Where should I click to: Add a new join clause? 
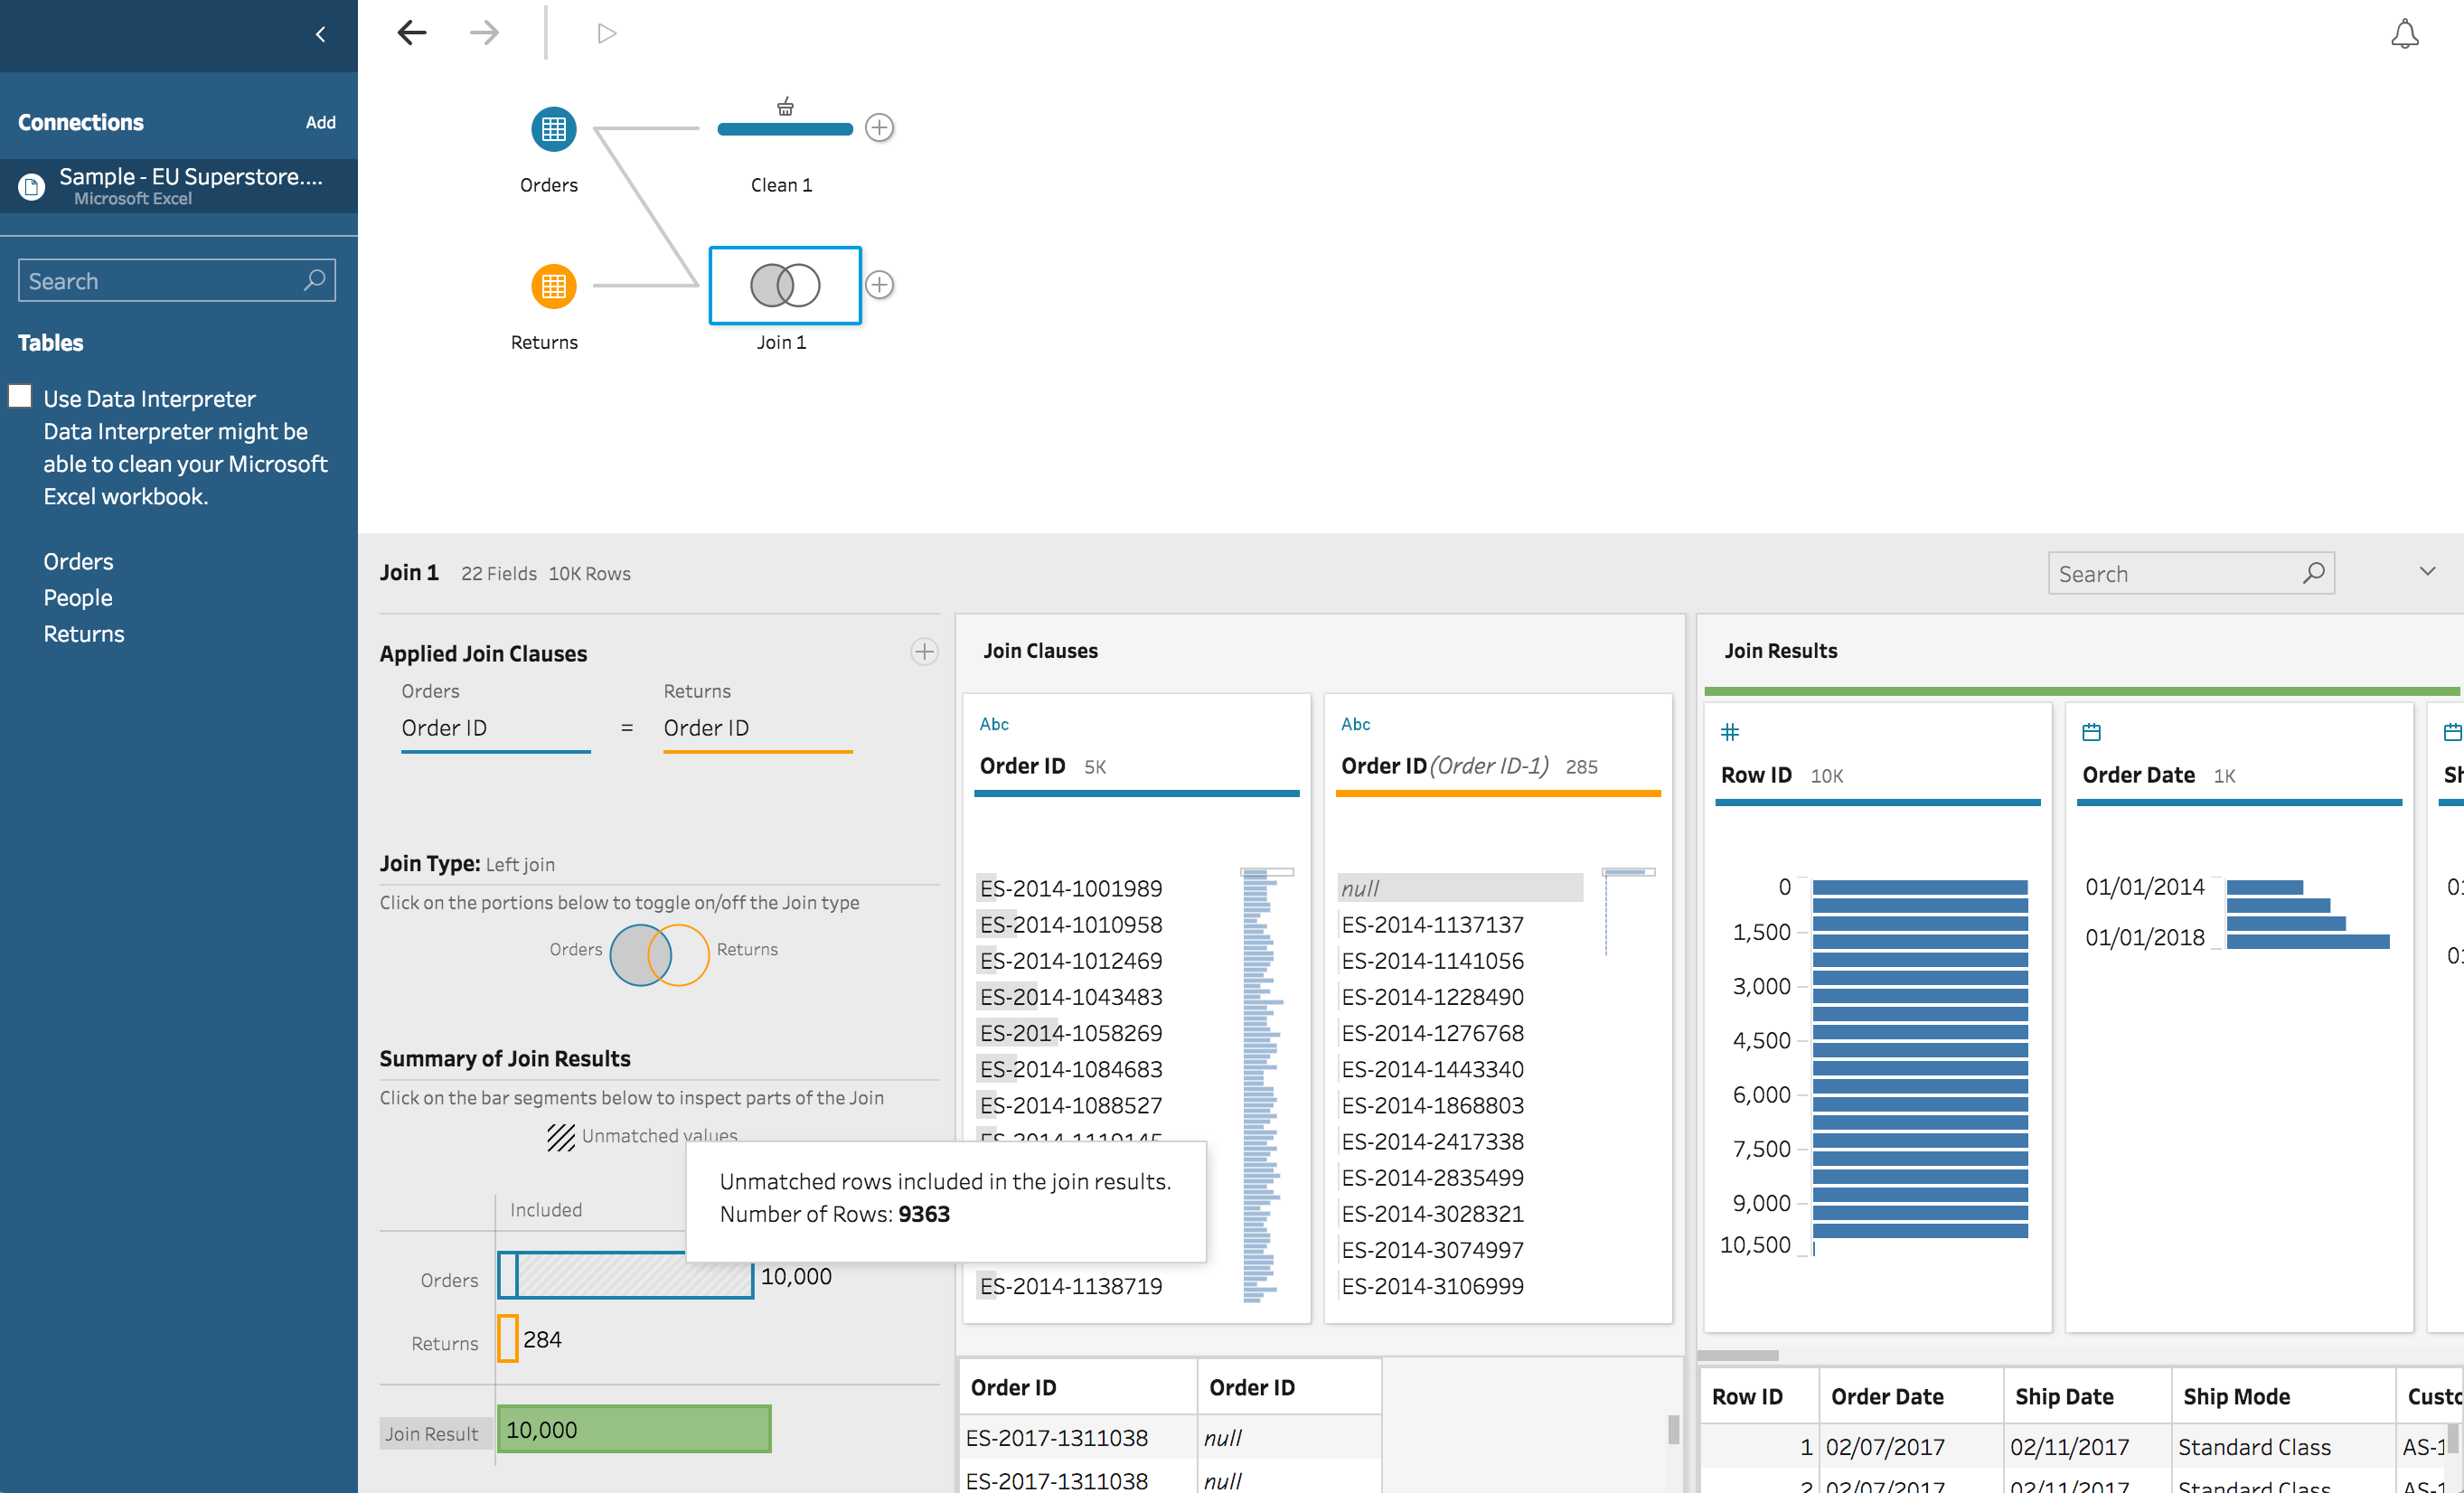pyautogui.click(x=923, y=652)
